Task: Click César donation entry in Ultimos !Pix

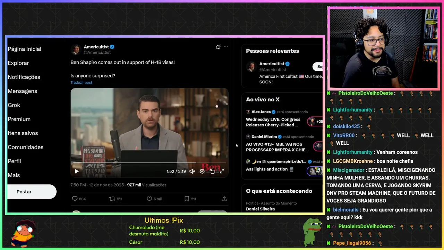Action: pyautogui.click(x=164, y=242)
